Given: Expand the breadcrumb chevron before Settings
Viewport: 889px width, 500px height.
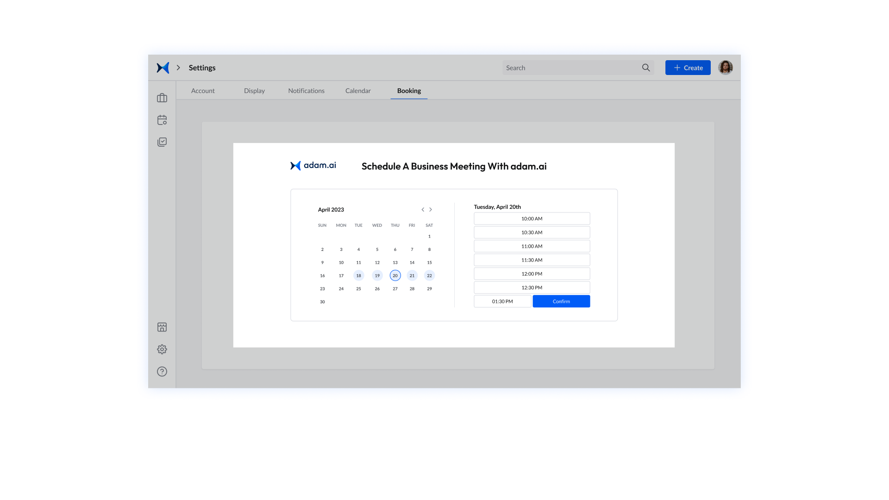Looking at the screenshot, I should [178, 68].
